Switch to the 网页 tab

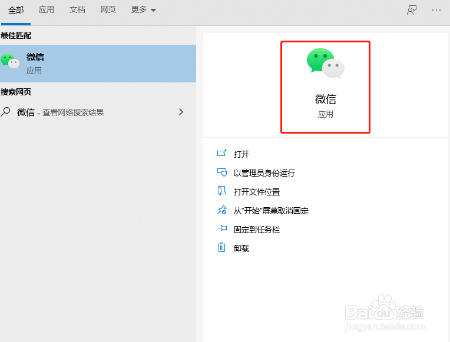tap(108, 10)
